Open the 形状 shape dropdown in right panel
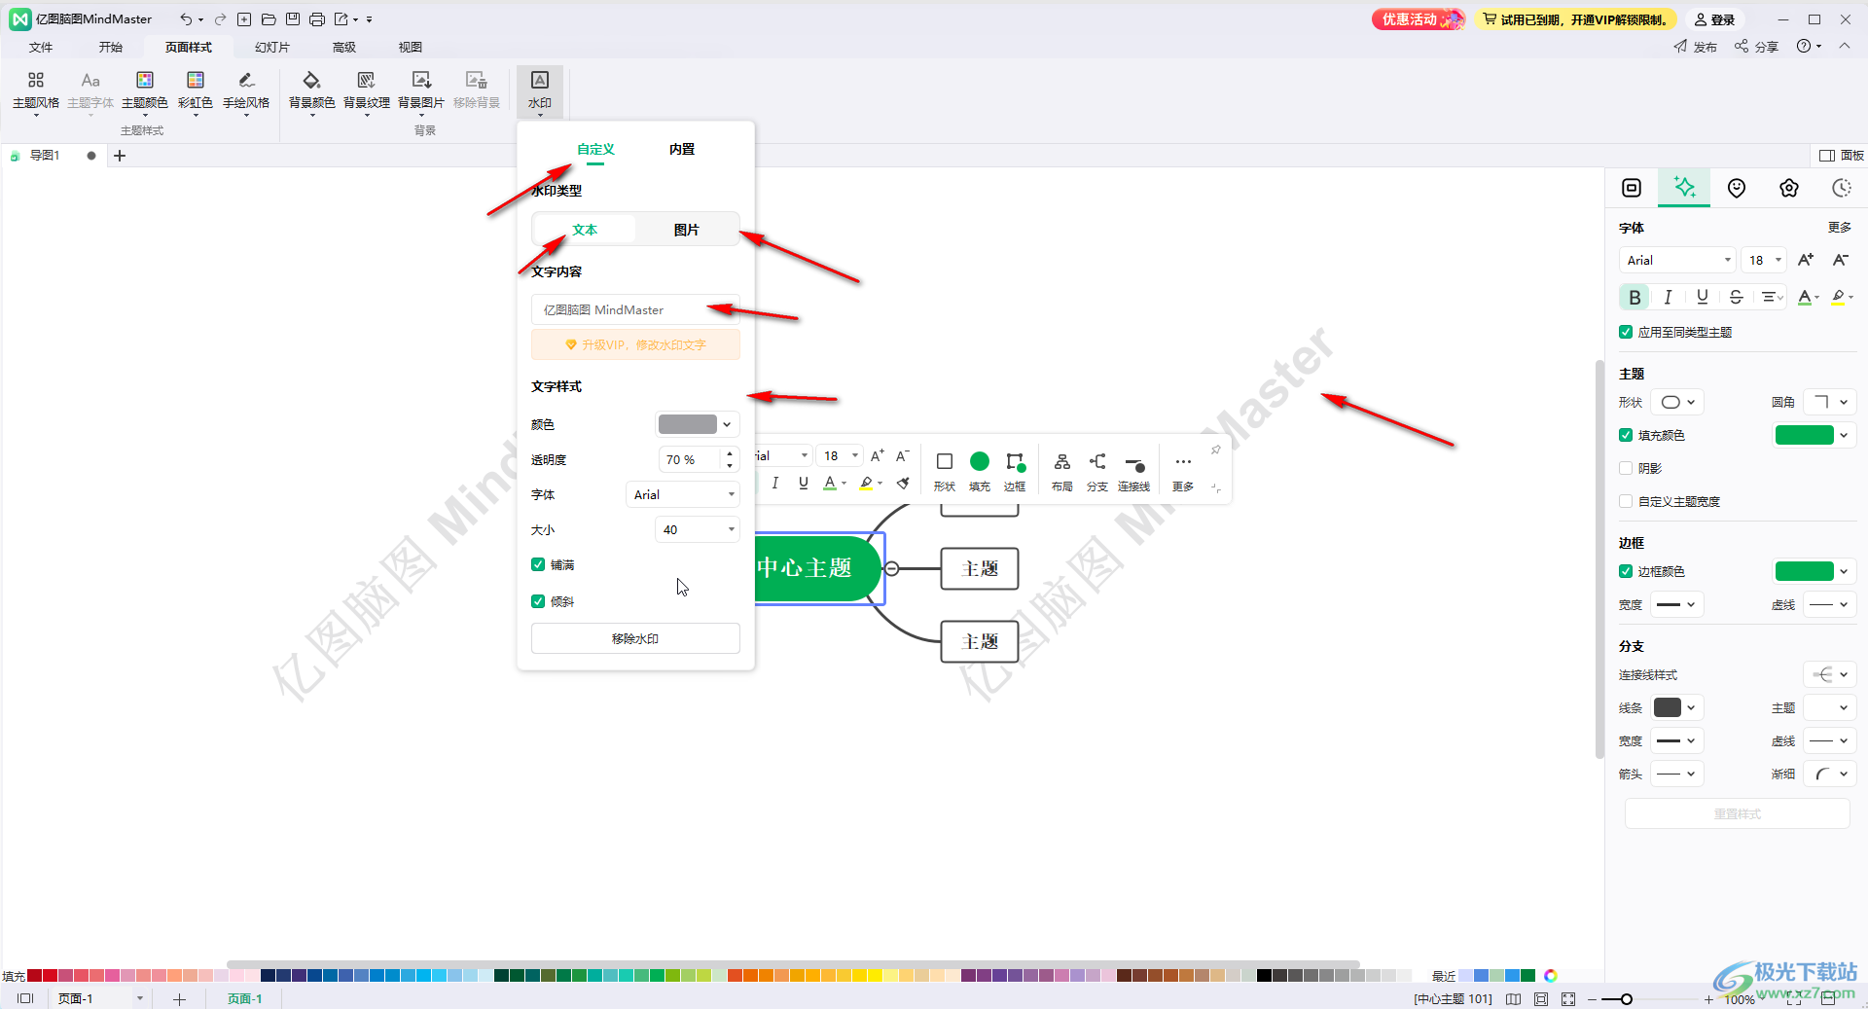1868x1009 pixels. (x=1677, y=402)
